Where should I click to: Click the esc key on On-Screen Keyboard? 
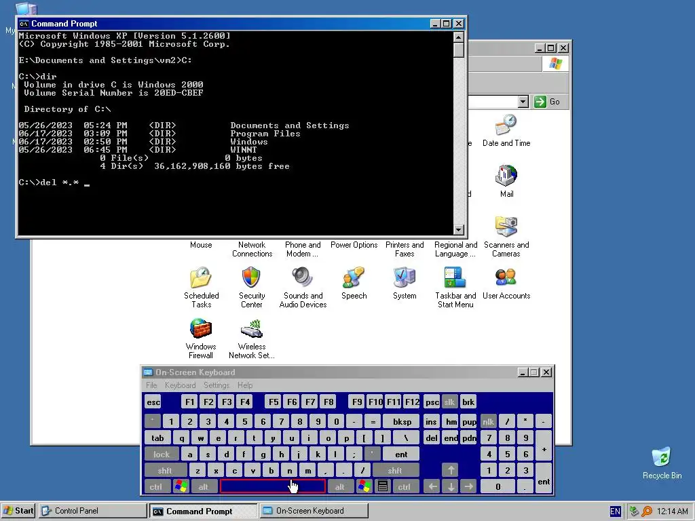point(153,402)
